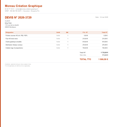Image resolution: width=113 pixels, height=127 pixels.
Task: Click quantity 1 in Charte graphique row
Action: tap(68, 42)
